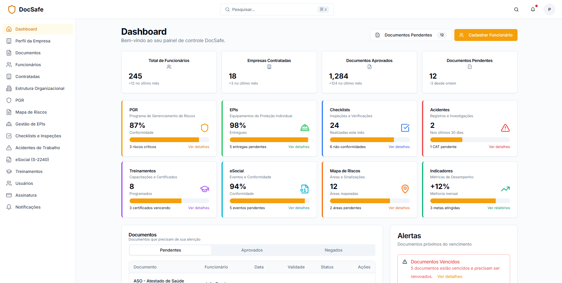This screenshot has height=283, width=562.
Task: Open the header search magnifier icon
Action: tap(516, 9)
